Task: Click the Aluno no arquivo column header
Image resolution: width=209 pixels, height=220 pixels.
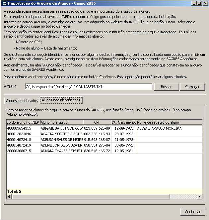Action: 61,122
